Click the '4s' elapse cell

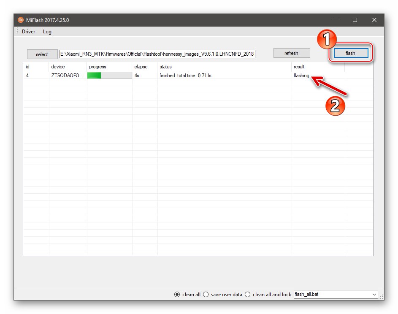point(137,76)
